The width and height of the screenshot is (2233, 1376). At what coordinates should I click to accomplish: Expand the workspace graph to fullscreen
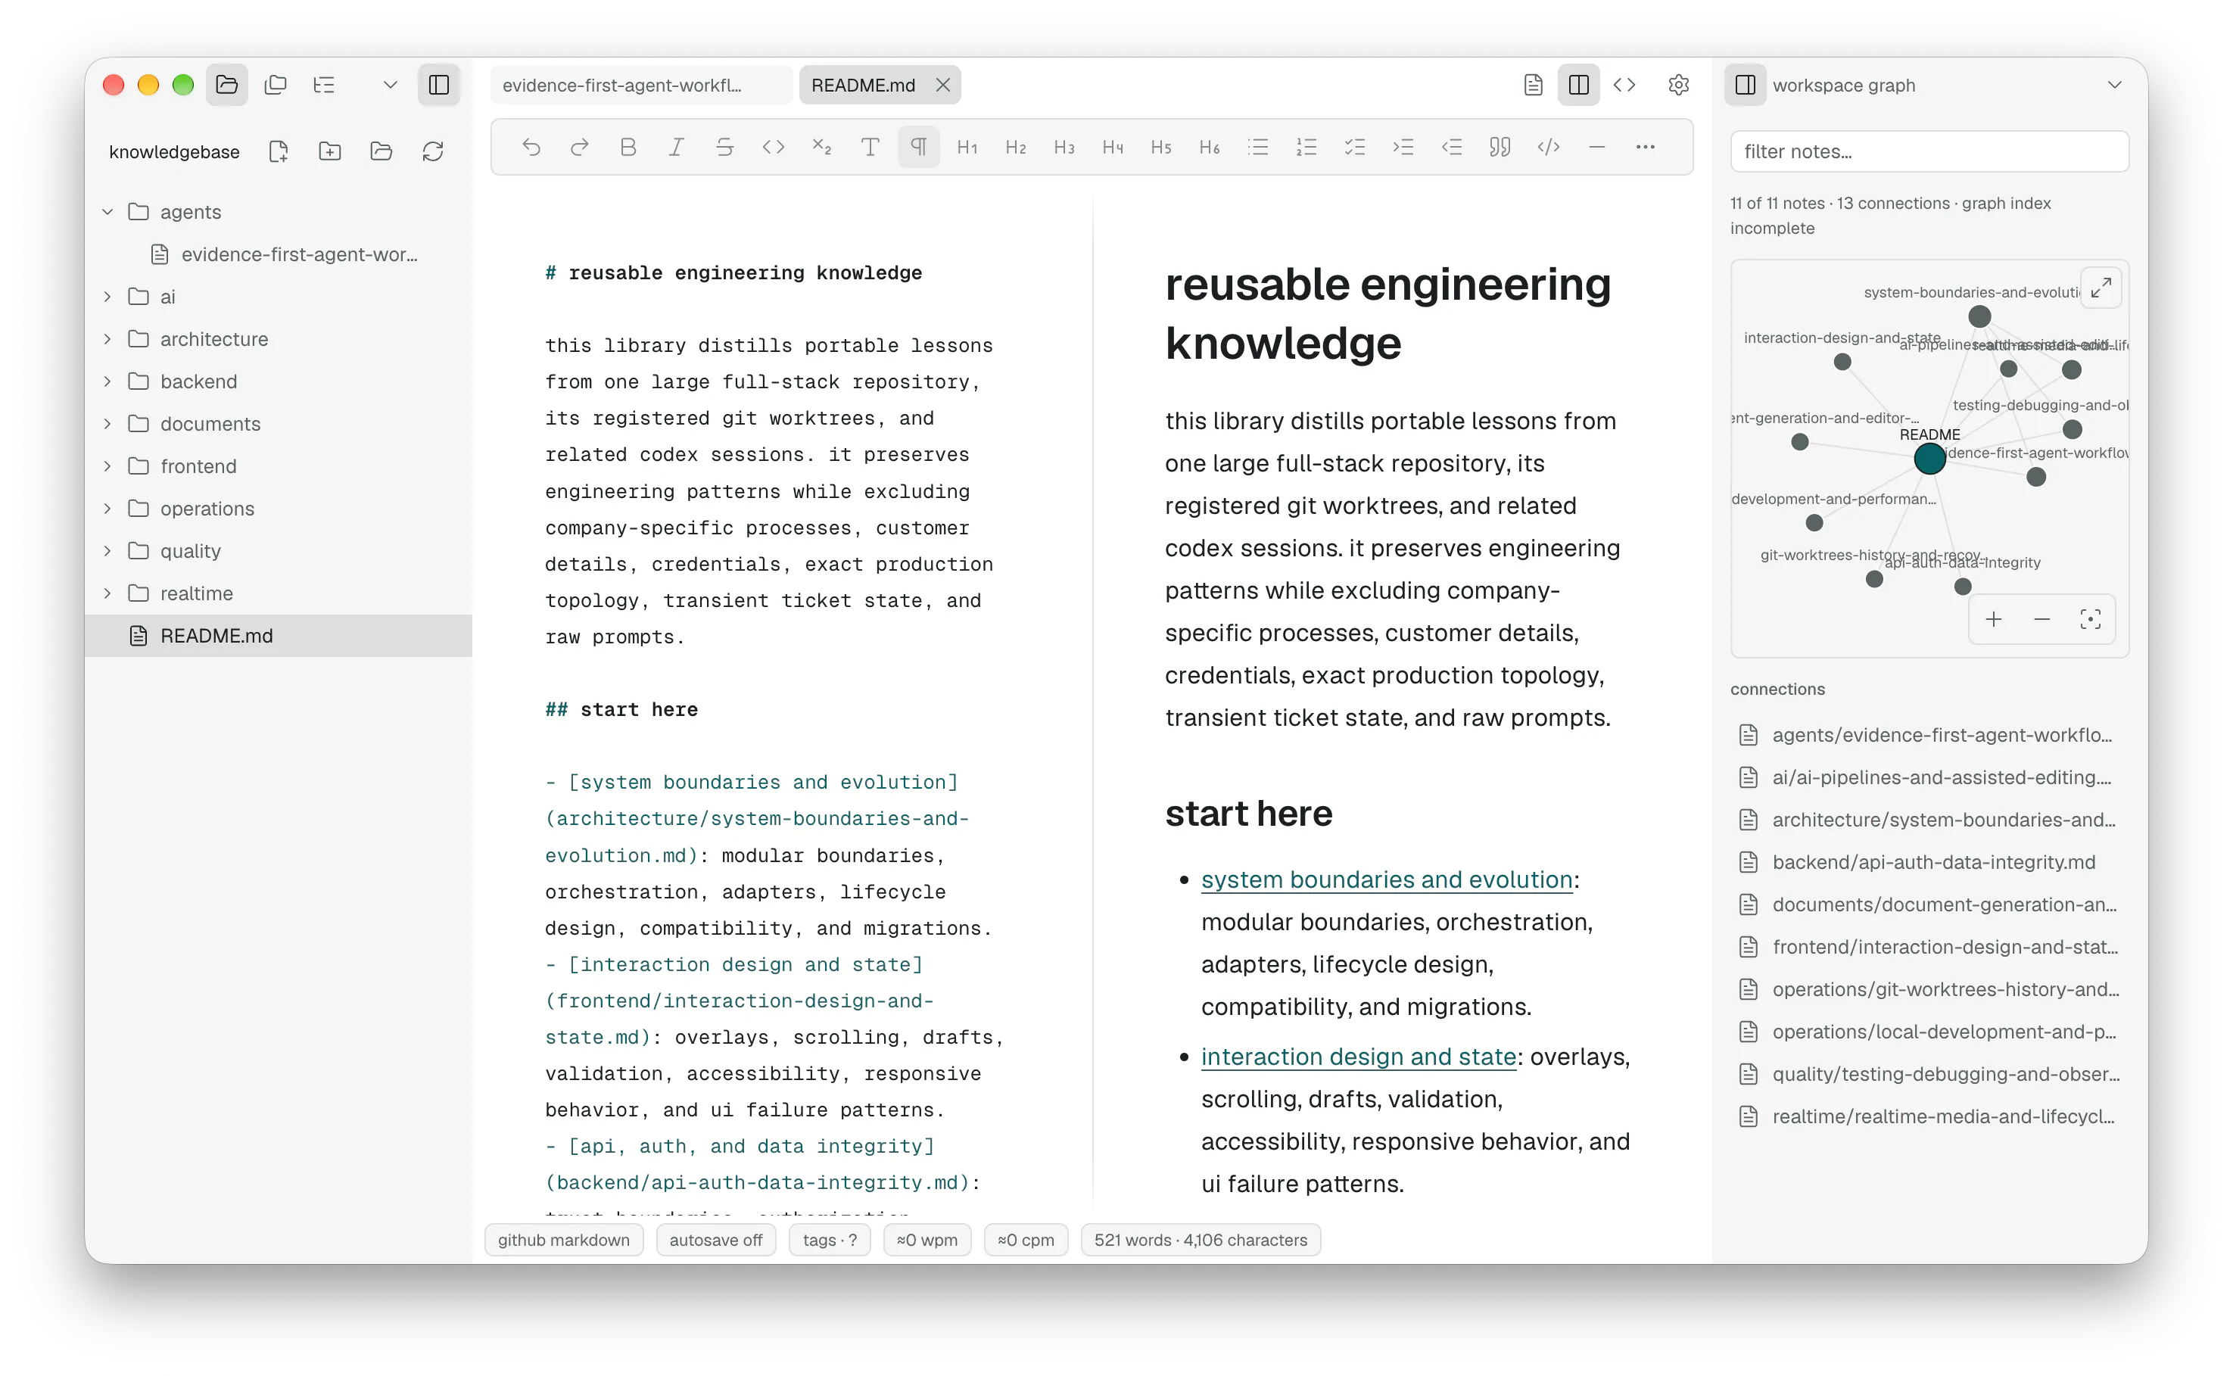click(2101, 288)
